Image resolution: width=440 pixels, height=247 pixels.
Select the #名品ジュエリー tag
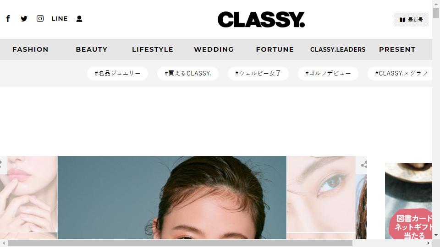point(118,73)
